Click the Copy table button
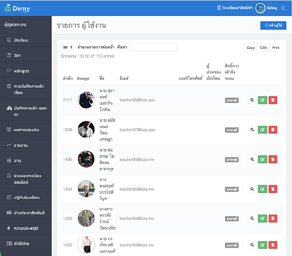The width and height of the screenshot is (292, 256). click(250, 47)
